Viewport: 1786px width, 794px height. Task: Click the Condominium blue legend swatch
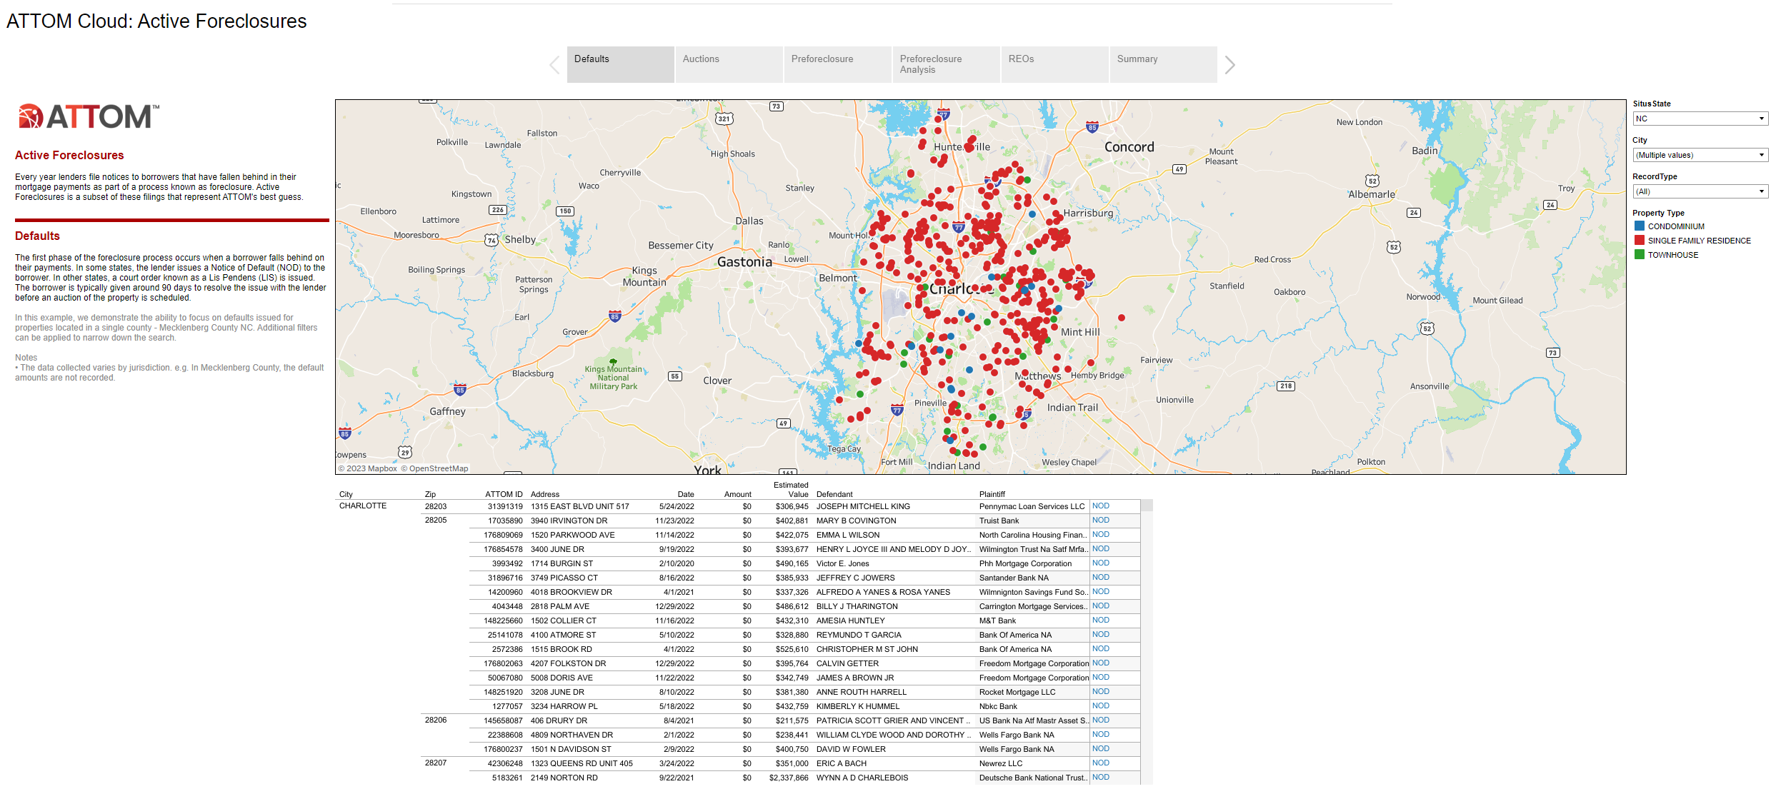pos(1640,226)
